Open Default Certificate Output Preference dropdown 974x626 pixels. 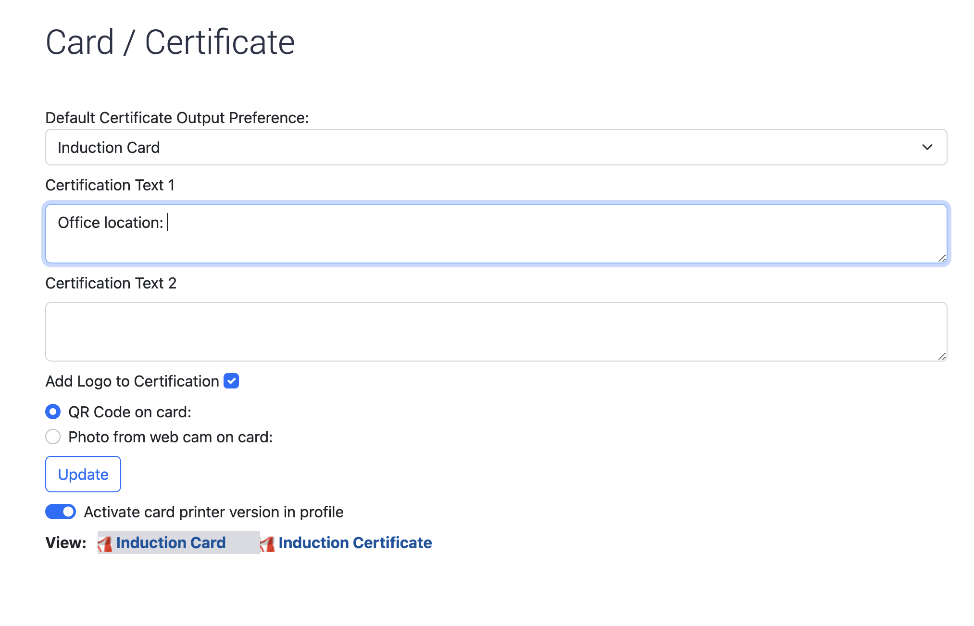point(495,148)
